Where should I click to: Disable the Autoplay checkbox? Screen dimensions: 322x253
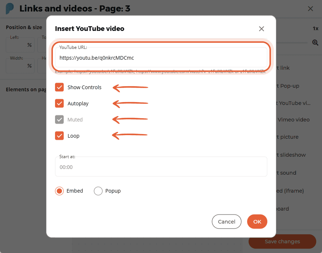(59, 103)
